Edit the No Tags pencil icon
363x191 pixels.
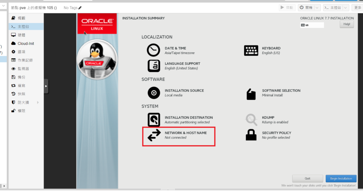point(80,8)
